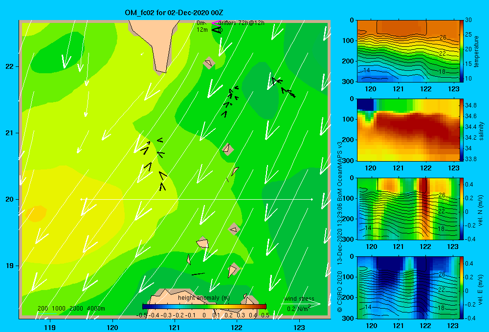Click the '14' contour label in temperature panel
The width and height of the screenshot is (489, 332).
point(367,70)
